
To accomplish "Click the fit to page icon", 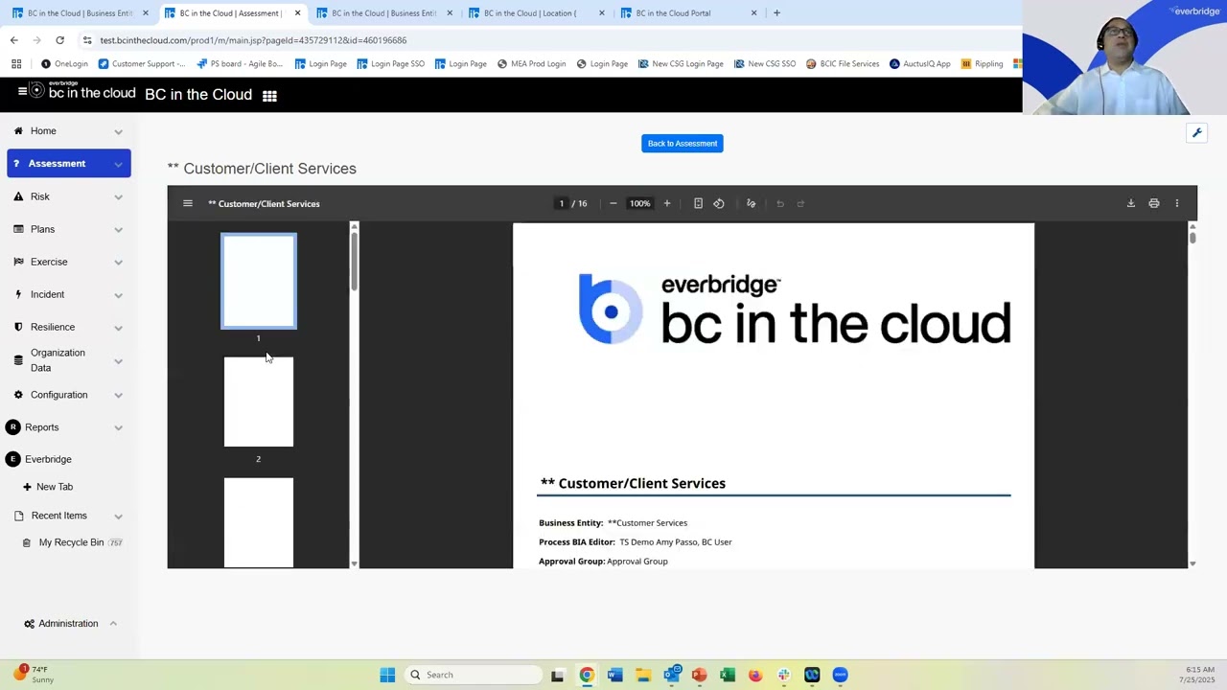I will (x=698, y=203).
